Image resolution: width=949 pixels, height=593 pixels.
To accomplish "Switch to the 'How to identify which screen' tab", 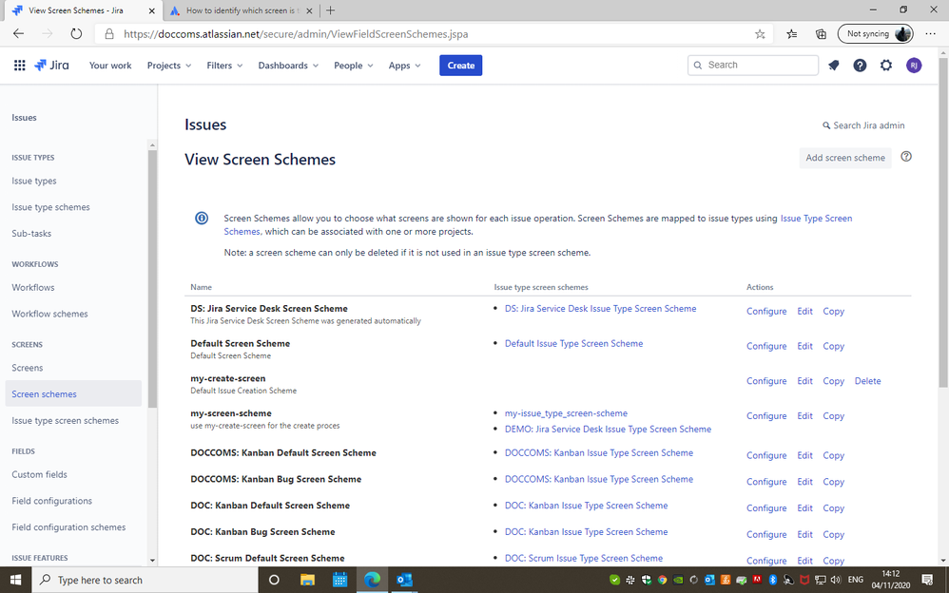I will tap(242, 10).
